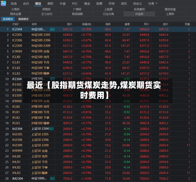Screen dimensions: 196x182
Task: Open the 自选 menu tab
Action: [14, 4]
